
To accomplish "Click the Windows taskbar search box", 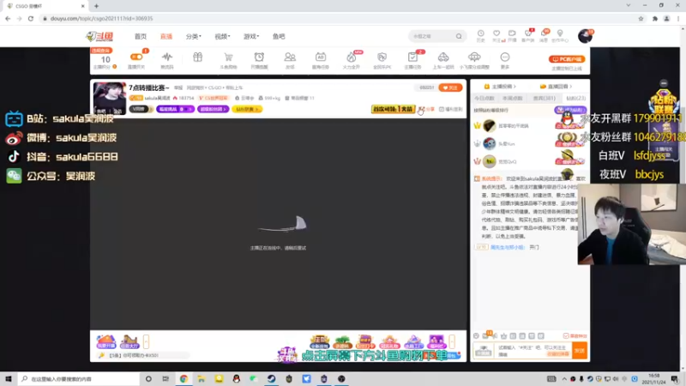I will pos(79,379).
